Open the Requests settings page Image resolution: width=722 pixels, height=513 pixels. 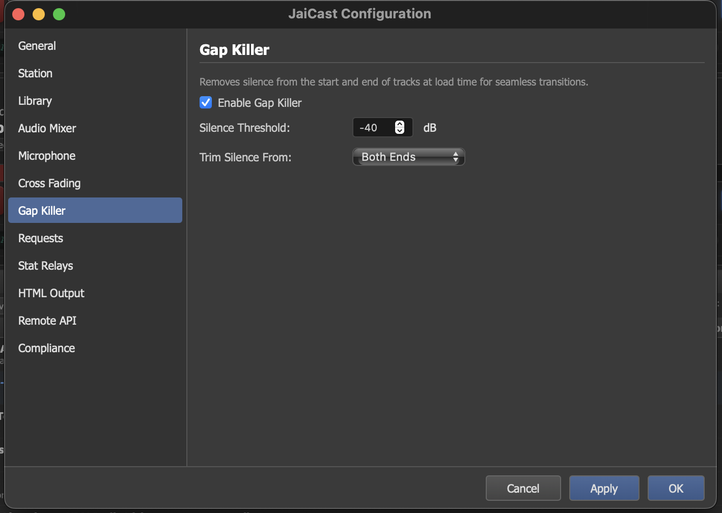click(x=95, y=238)
